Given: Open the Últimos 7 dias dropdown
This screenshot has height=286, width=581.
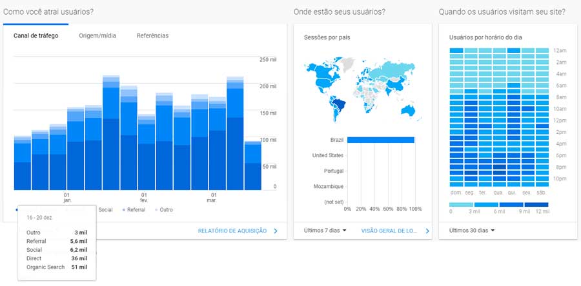Looking at the screenshot, I should 325,231.
